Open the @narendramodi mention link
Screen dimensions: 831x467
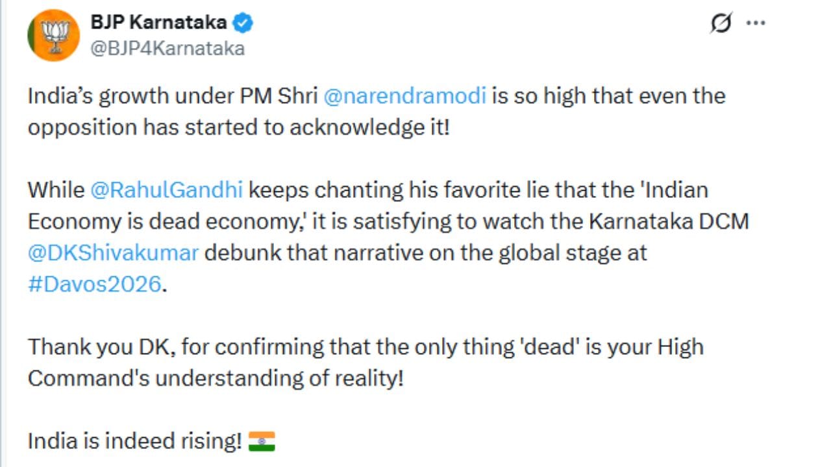tap(406, 95)
